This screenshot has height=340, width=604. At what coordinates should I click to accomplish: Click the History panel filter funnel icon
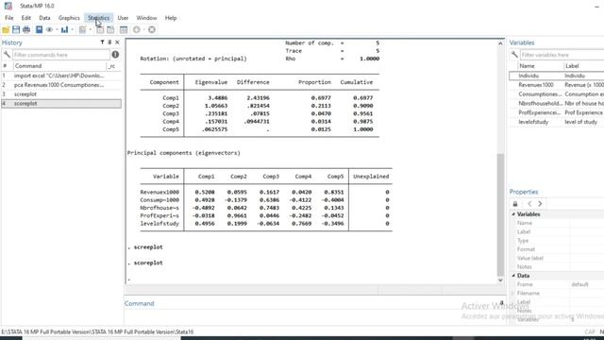click(x=102, y=42)
